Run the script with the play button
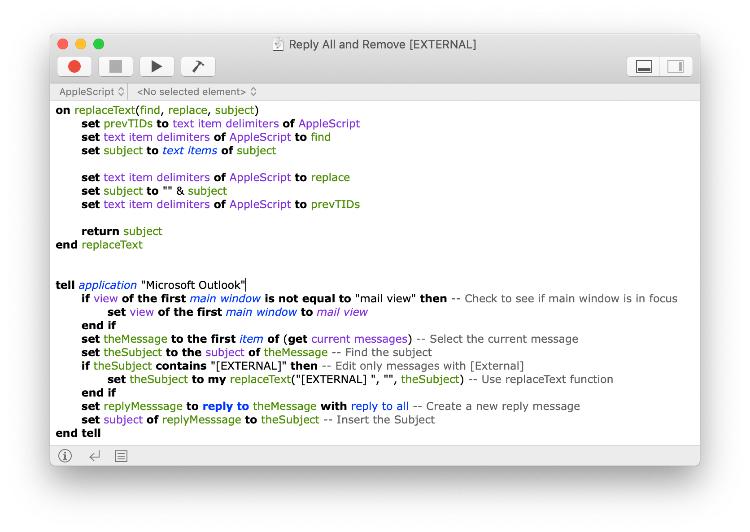This screenshot has width=750, height=532. click(157, 66)
